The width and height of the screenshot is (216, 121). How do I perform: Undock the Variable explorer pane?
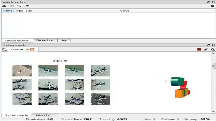209,2
